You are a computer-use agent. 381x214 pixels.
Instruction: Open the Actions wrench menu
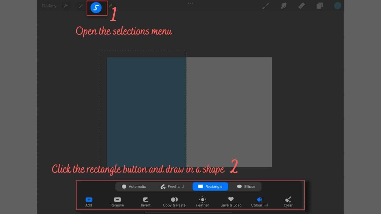pyautogui.click(x=66, y=6)
